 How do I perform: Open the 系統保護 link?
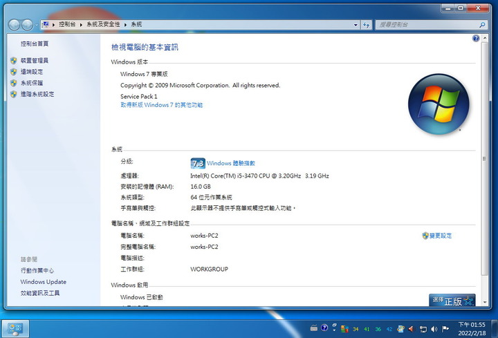[x=32, y=83]
